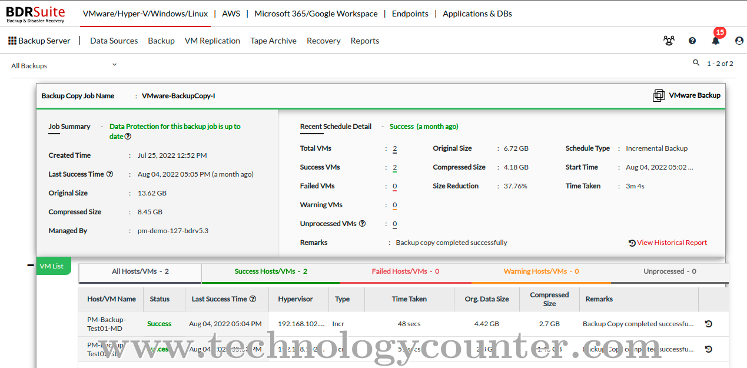Viewport: 747px width, 368px height.
Task: Open the Unprocessed VMs count link
Action: [x=394, y=224]
